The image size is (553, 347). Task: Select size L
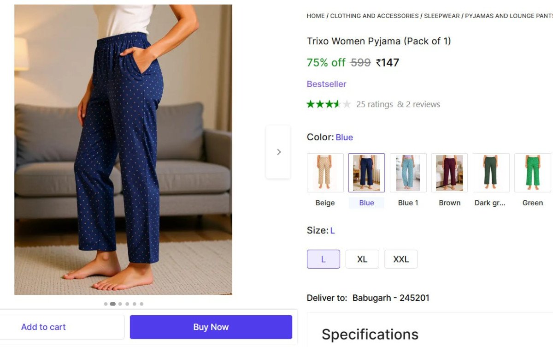click(x=323, y=259)
